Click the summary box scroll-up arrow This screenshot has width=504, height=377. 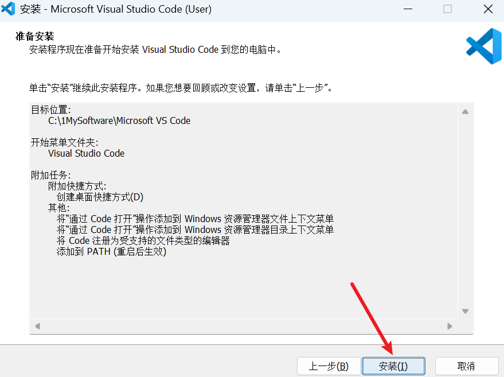[x=465, y=112]
